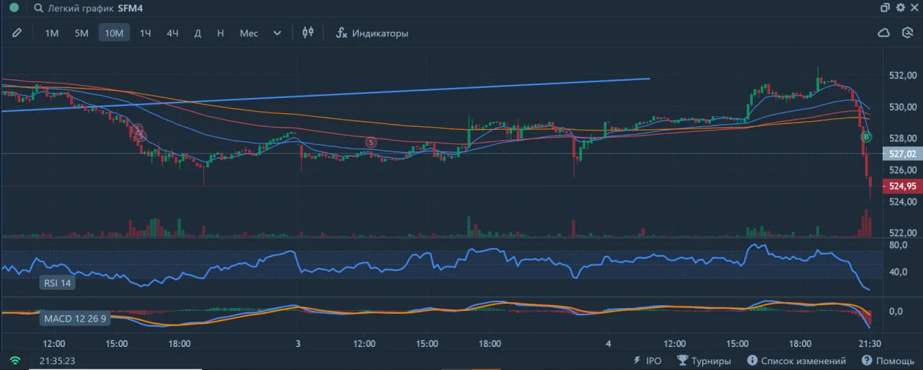Close the chart panel
The height and width of the screenshot is (370, 923).
click(x=914, y=8)
